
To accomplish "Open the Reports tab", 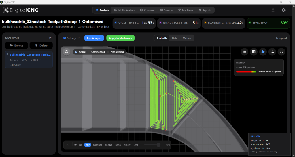I will 205,10.
